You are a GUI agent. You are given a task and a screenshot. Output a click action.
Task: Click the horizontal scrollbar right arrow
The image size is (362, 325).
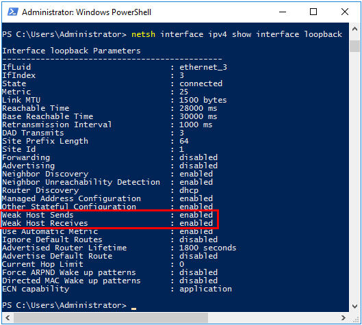pos(344,318)
